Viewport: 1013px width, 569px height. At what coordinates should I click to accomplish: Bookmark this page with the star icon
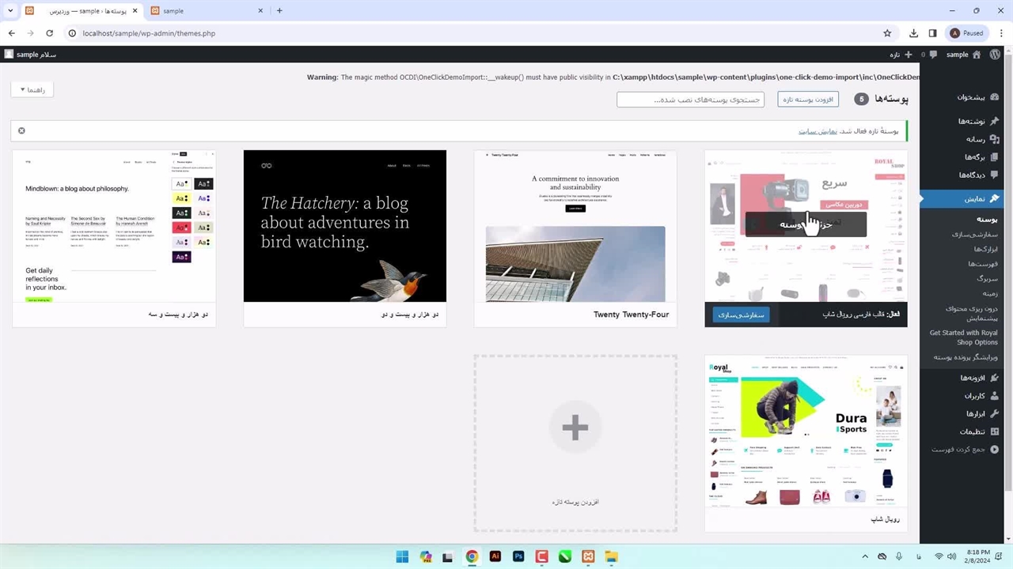click(x=887, y=33)
